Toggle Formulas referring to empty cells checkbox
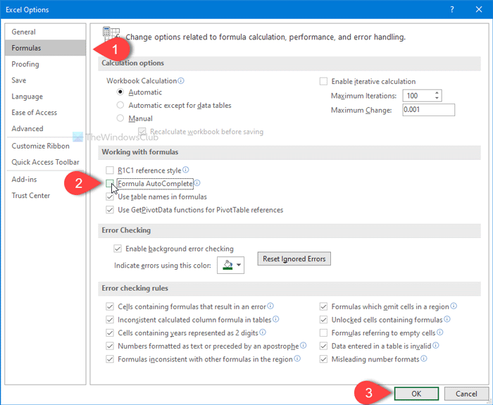Screen dimensions: 493x405 point(323,332)
